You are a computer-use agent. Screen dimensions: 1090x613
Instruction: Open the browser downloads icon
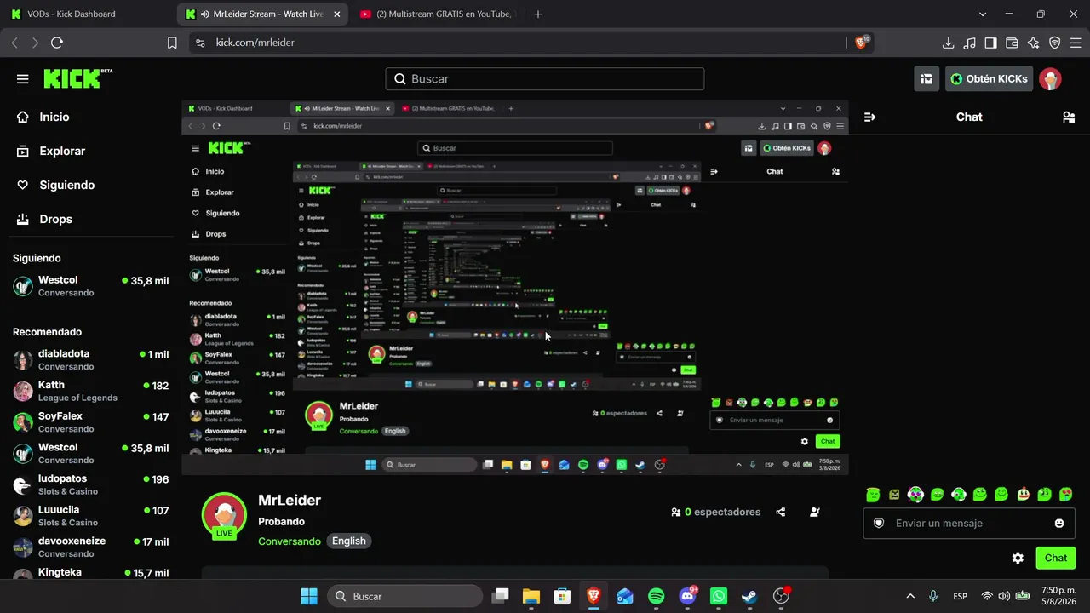(948, 43)
